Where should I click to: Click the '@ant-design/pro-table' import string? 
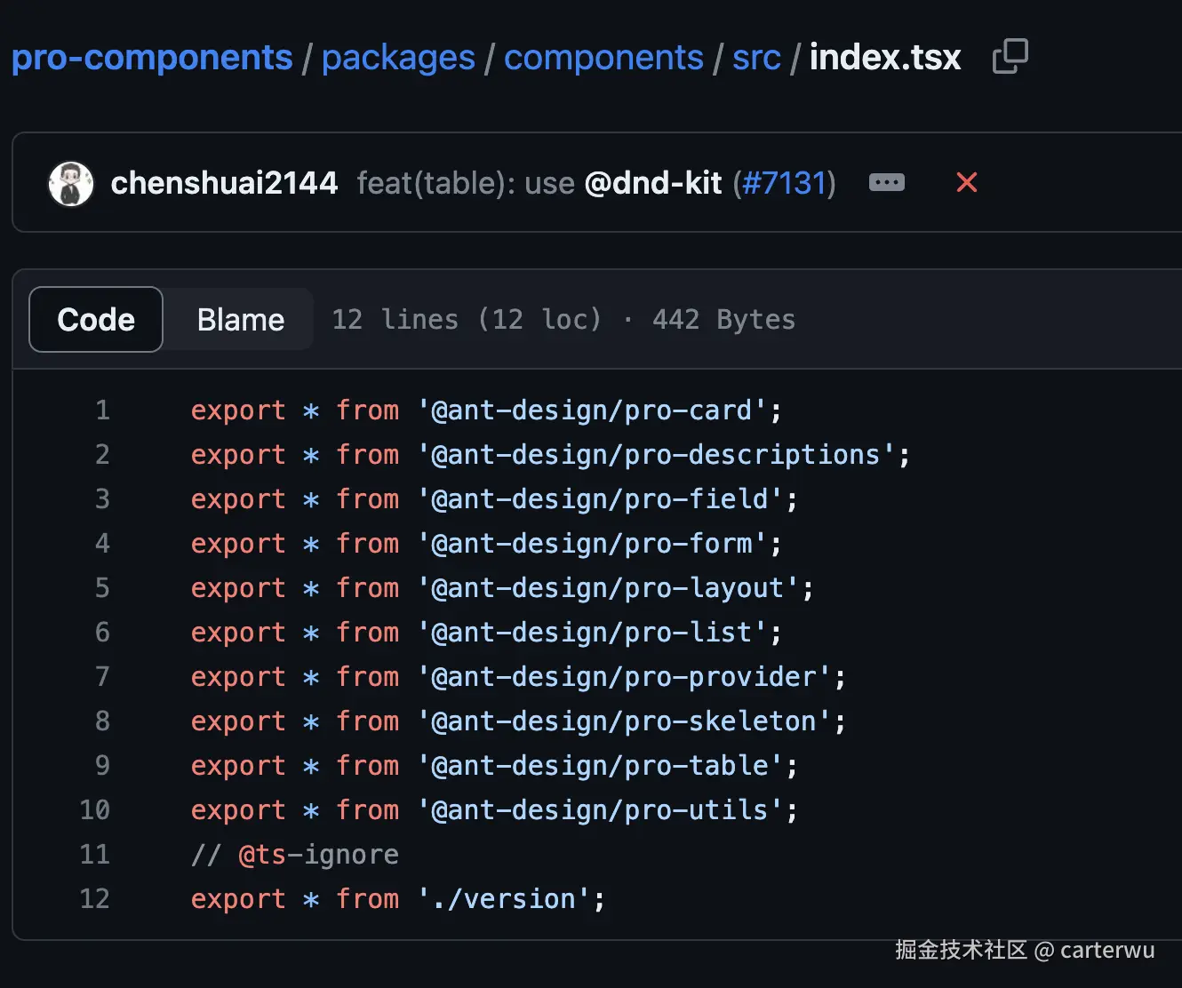pos(600,766)
